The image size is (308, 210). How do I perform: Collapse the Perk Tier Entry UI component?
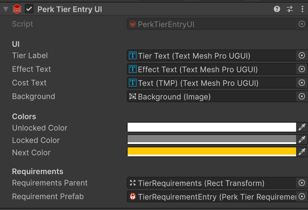6,9
